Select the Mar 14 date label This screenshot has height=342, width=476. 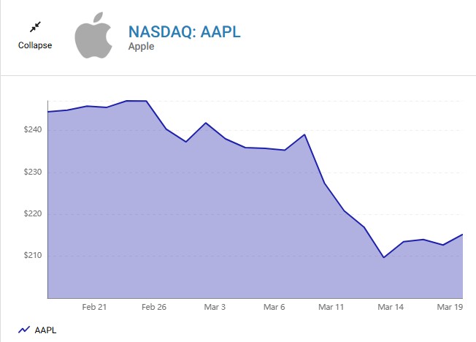[391, 308]
